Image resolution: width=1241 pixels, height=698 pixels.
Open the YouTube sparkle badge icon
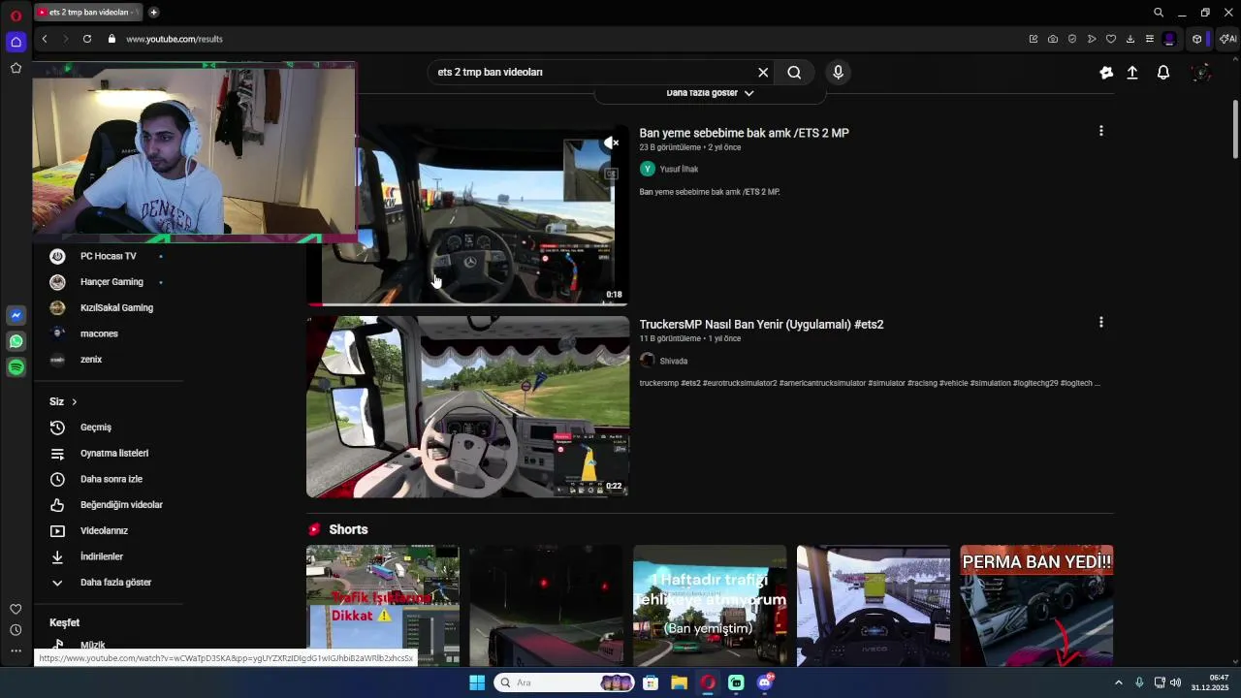coord(1106,73)
